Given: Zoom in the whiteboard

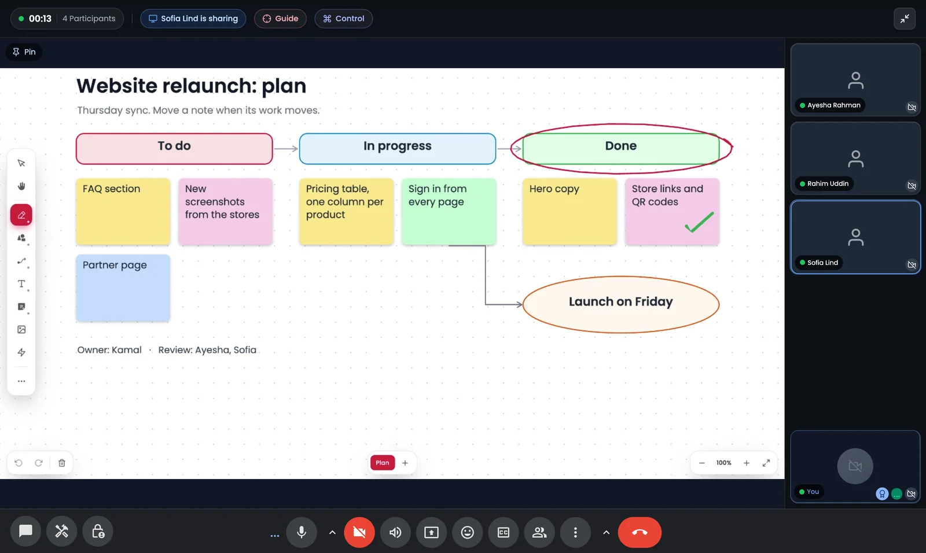Looking at the screenshot, I should (x=747, y=463).
